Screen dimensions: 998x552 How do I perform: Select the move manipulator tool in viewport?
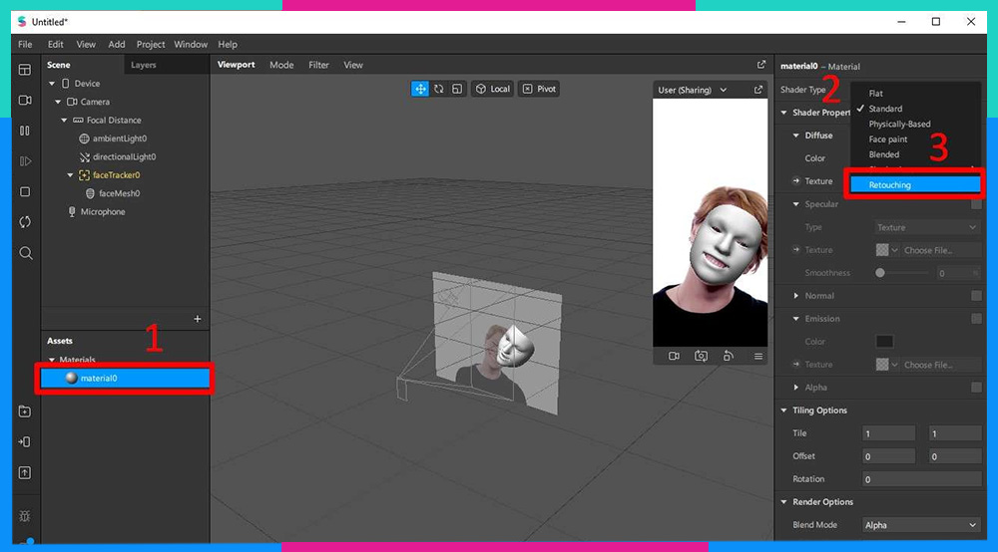point(420,89)
